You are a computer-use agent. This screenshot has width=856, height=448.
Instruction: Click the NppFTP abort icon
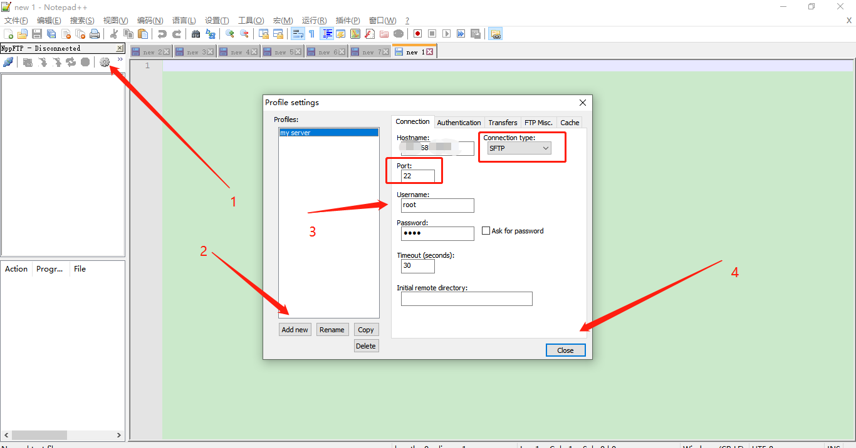tap(85, 62)
